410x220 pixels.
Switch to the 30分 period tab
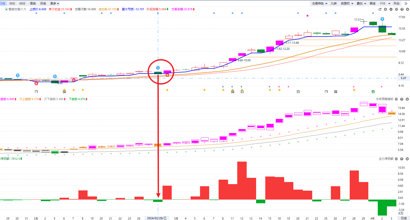tap(12, 3)
